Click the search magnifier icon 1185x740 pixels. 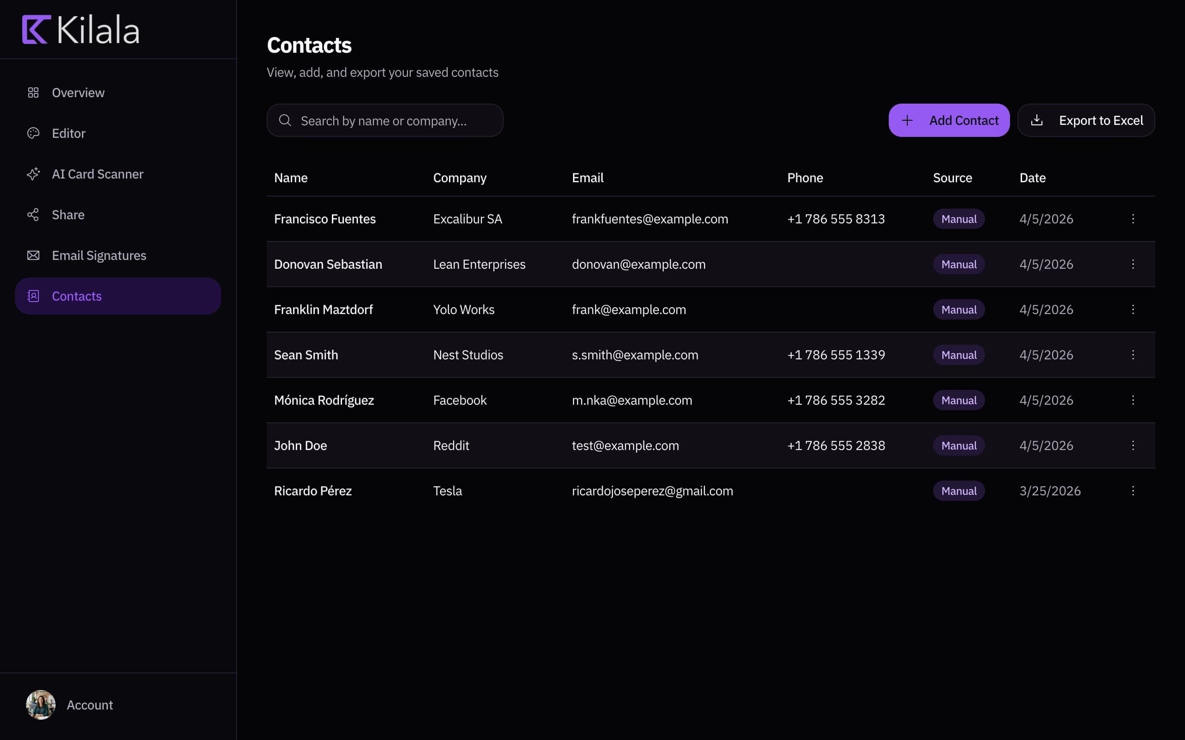[285, 120]
